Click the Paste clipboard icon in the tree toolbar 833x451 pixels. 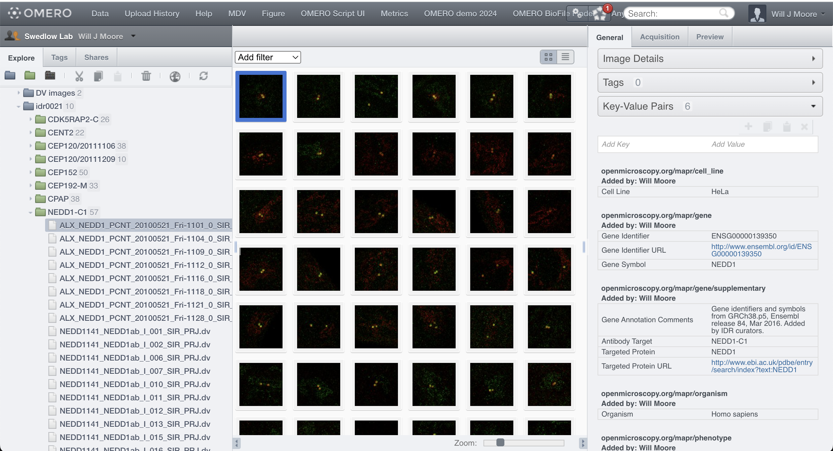(118, 76)
